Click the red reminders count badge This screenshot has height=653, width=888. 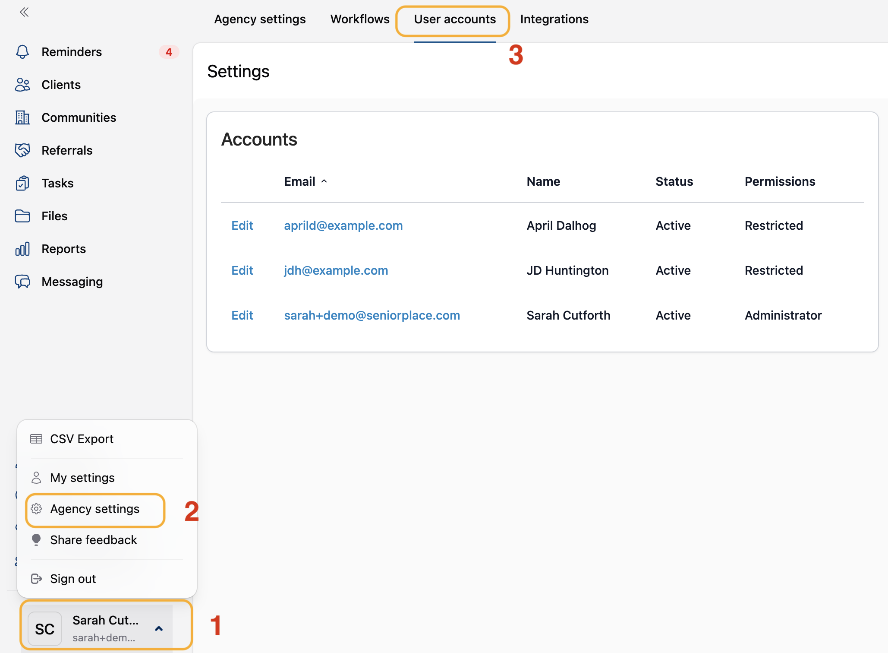pyautogui.click(x=169, y=52)
